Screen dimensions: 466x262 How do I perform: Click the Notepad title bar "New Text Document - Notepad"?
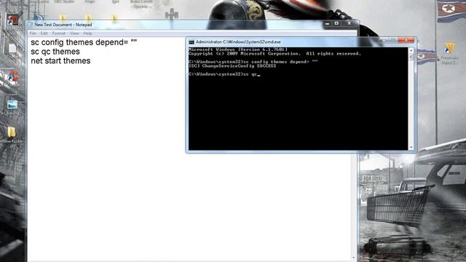point(63,25)
